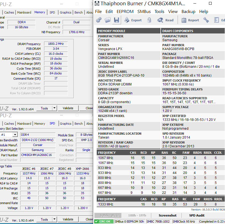
Task: Click the Thaiphoon Burner title bar icon
Action: 97,3
